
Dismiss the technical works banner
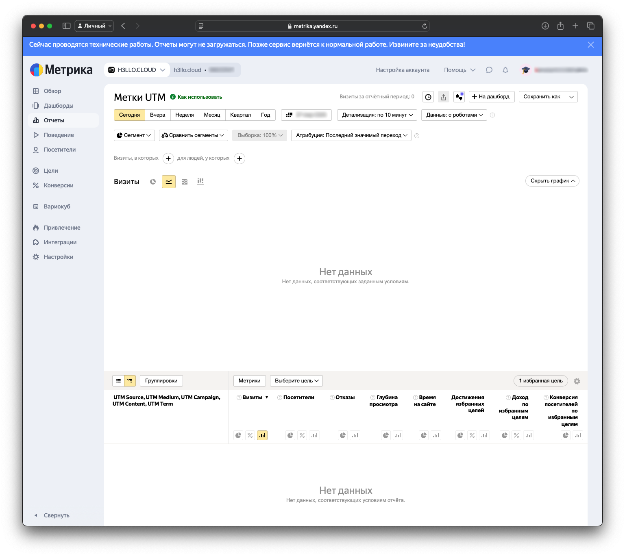(590, 45)
